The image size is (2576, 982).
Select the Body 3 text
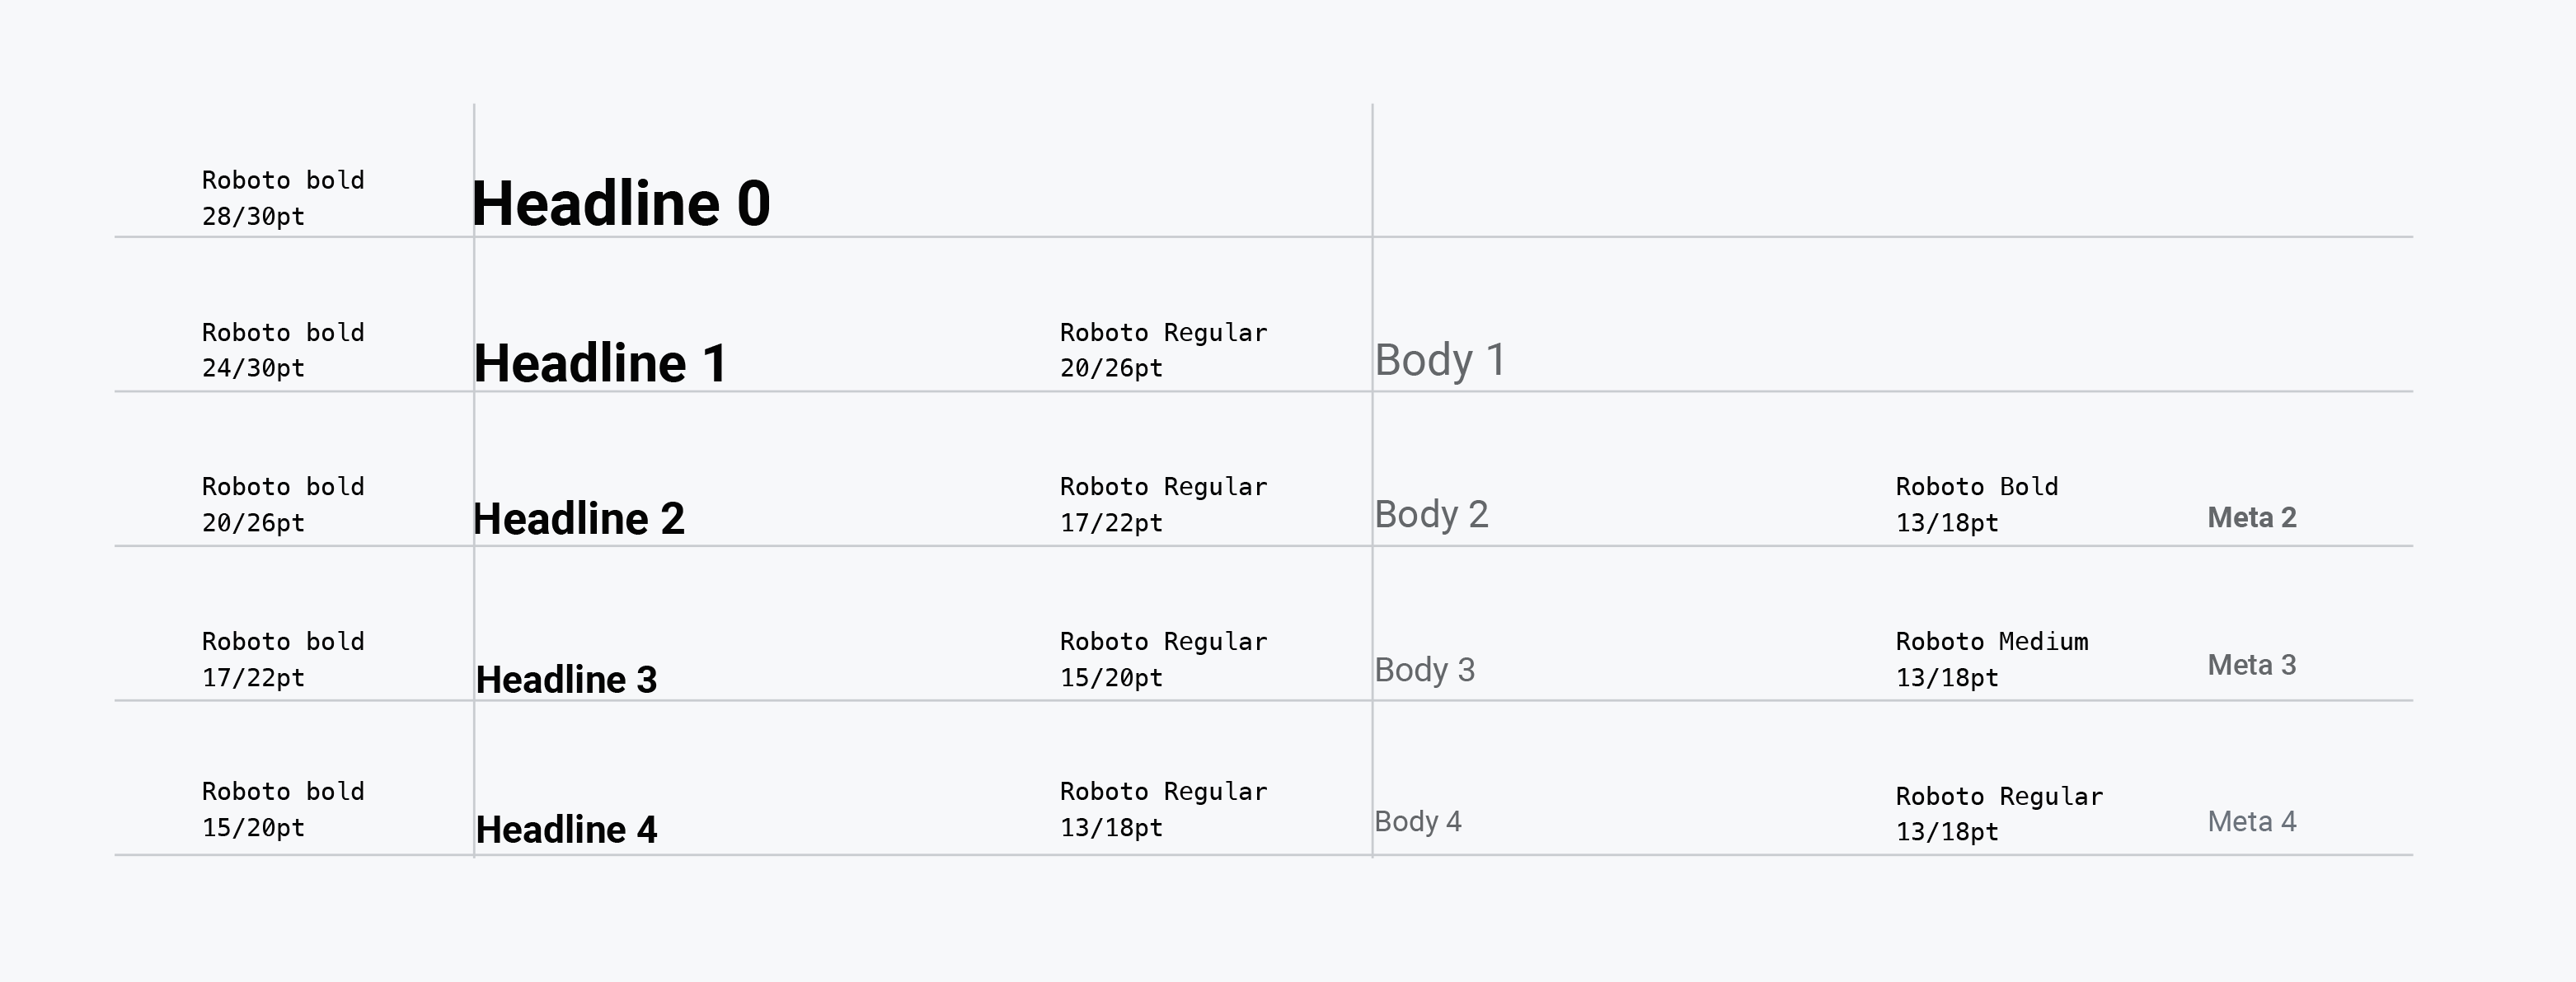click(1424, 669)
